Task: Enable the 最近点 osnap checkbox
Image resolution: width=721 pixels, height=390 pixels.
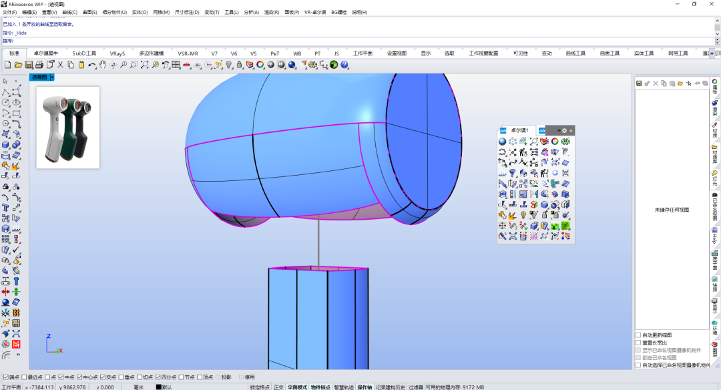Action: pyautogui.click(x=25, y=377)
